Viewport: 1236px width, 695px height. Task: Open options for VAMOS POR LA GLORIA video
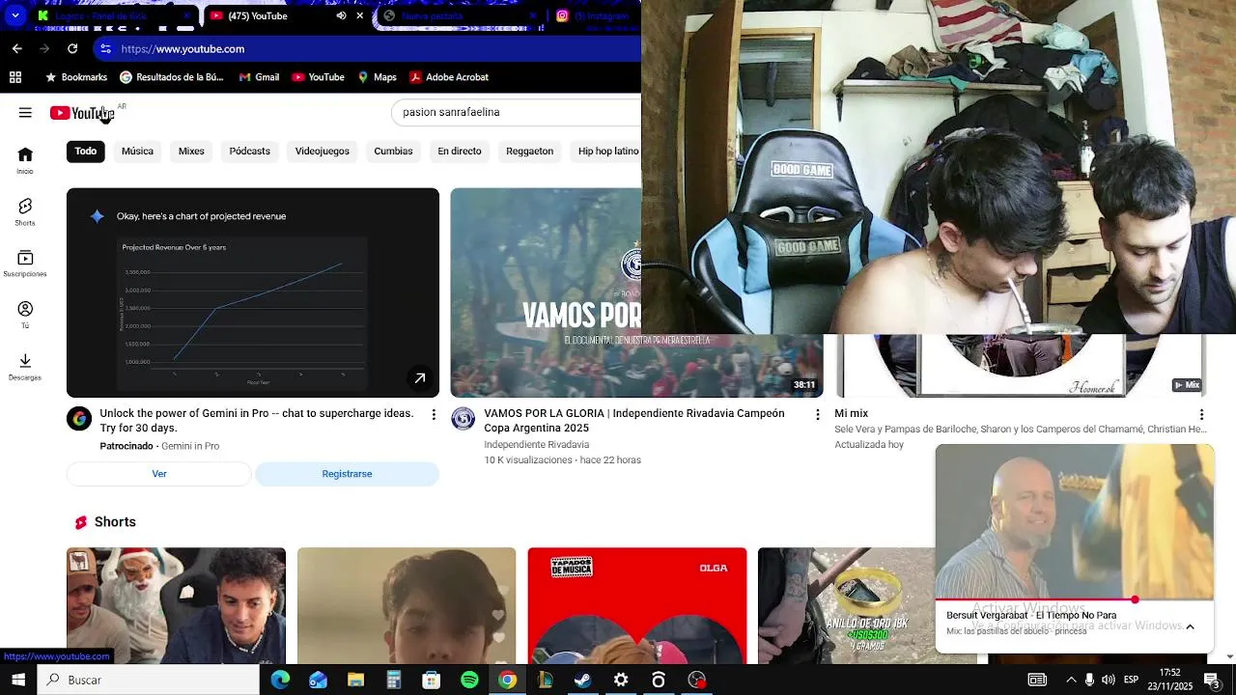(x=817, y=414)
